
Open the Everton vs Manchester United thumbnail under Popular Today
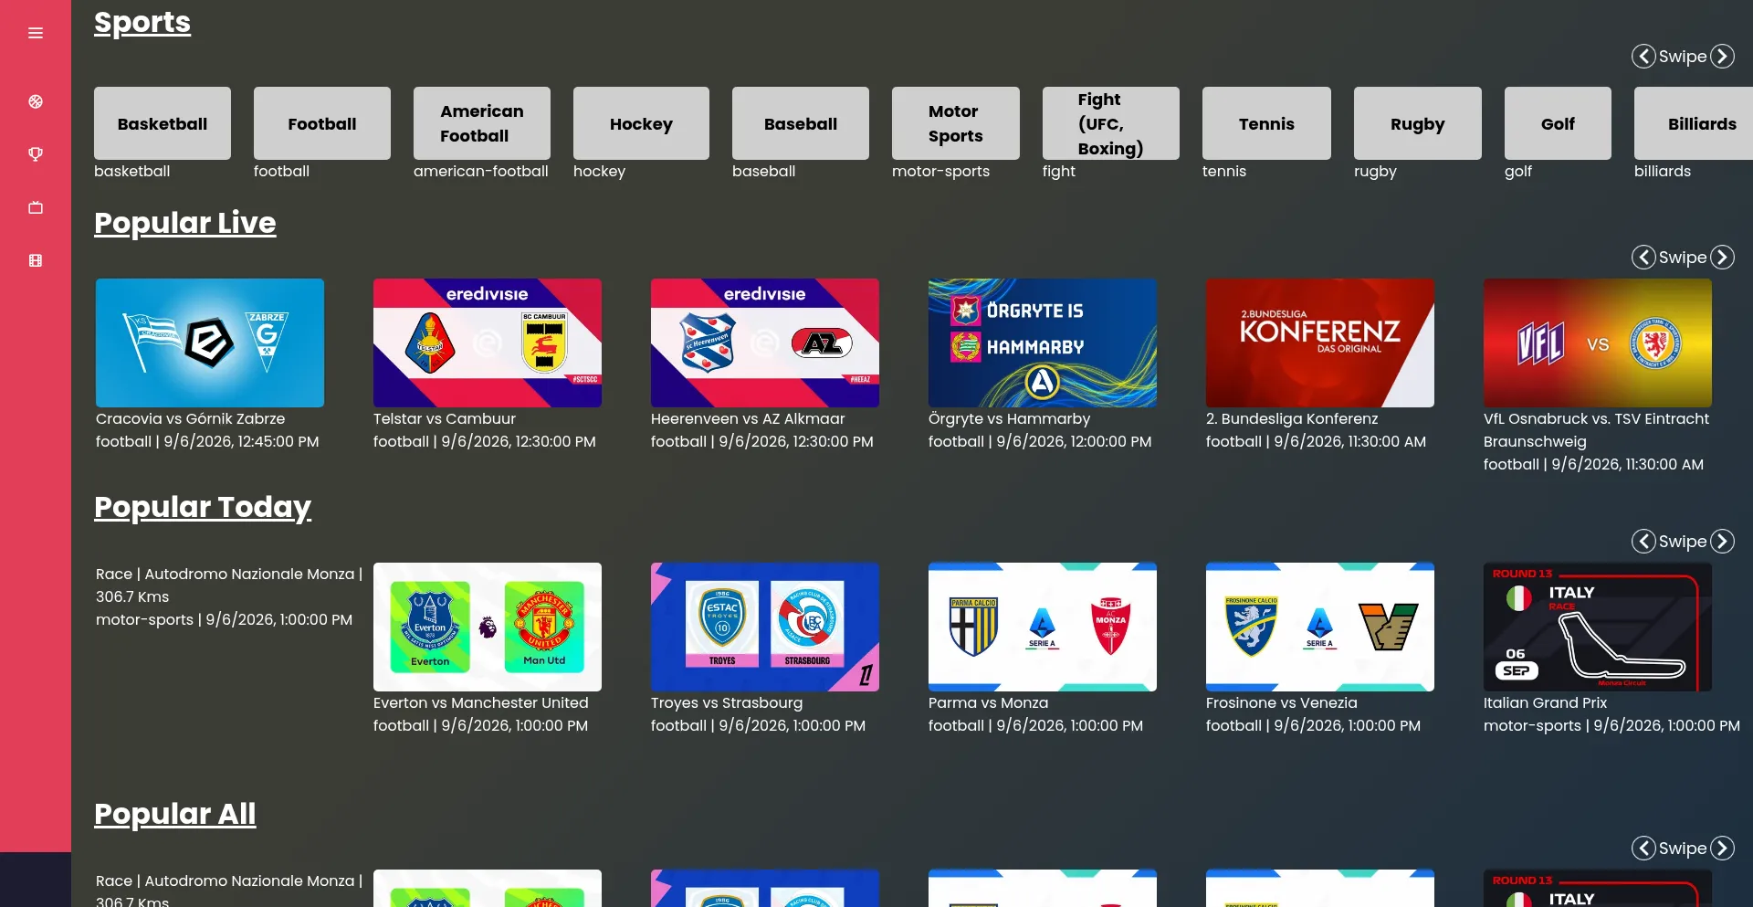coord(488,627)
